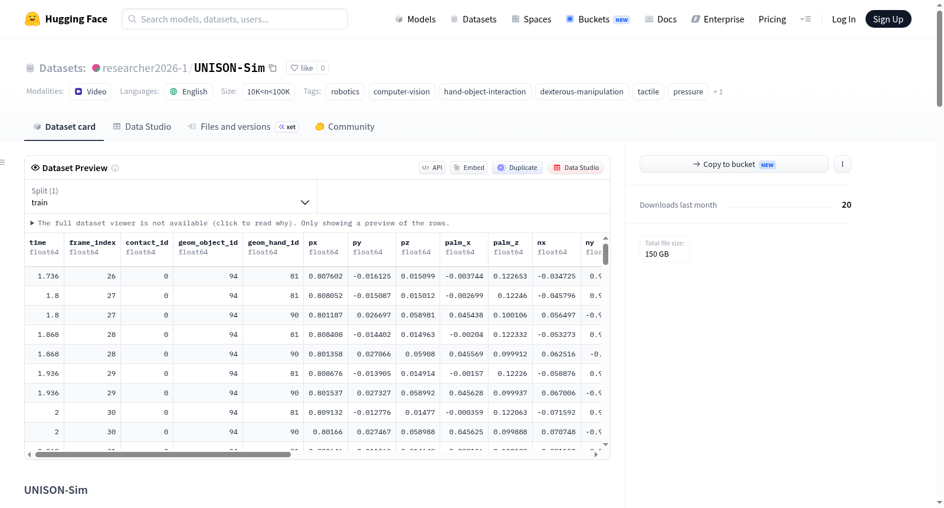Open Data Studio from preview header button
The image size is (944, 508).
point(576,168)
